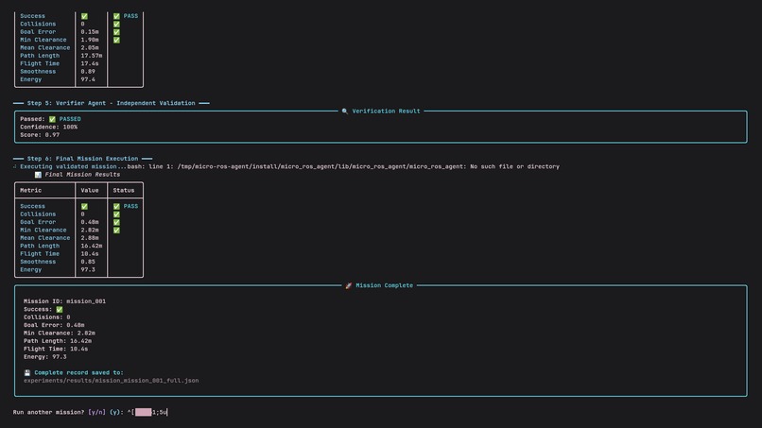762x428 pixels.
Task: Click the Status checkmark on the 0.48m Goal Error row
Action: [116, 222]
